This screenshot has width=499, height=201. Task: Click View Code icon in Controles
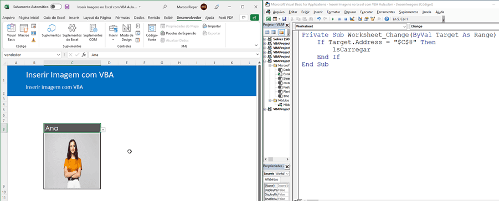point(138,33)
